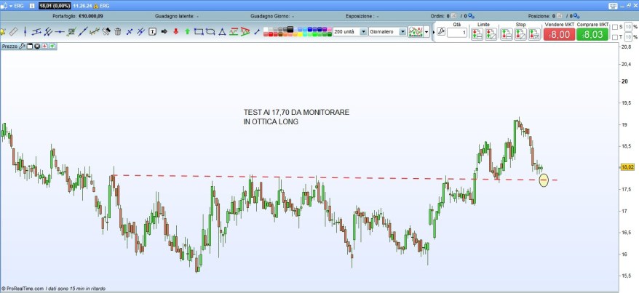Select the hammer drawing settings tool
Viewport: 639px width, 293px height.
tap(106, 32)
